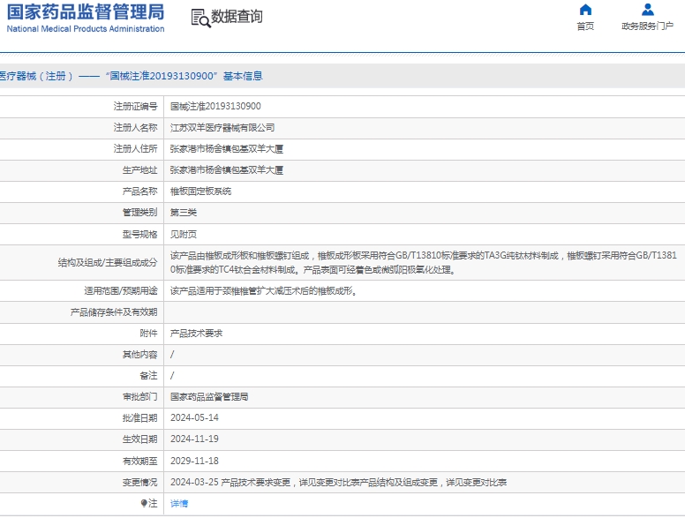Open the 详情 link
The width and height of the screenshot is (685, 518).
tap(179, 504)
